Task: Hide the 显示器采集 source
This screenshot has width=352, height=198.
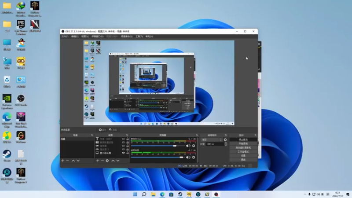Action: tap(123, 153)
